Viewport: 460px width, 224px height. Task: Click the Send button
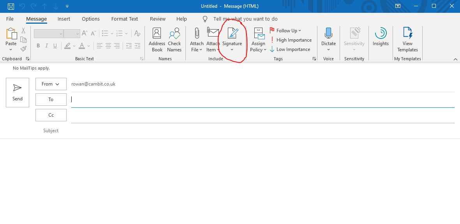pyautogui.click(x=17, y=92)
